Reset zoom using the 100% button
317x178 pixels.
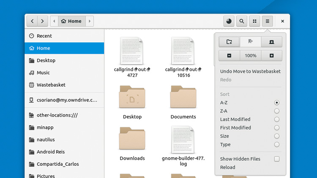tap(250, 56)
